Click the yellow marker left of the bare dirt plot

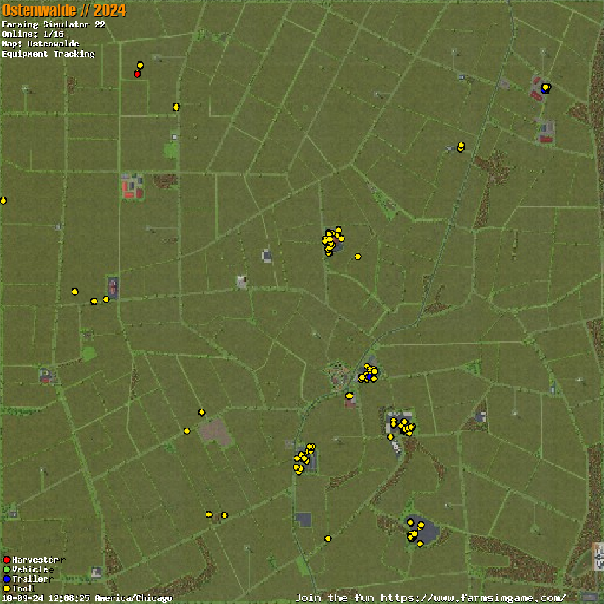coord(187,431)
